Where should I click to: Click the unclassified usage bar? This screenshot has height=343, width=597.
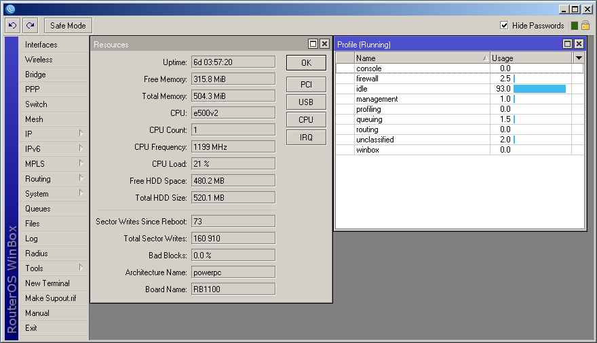coord(514,140)
